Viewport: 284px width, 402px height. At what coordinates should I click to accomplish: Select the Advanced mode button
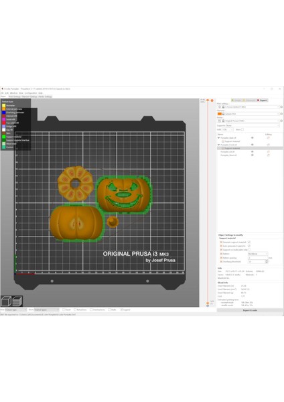249,100
